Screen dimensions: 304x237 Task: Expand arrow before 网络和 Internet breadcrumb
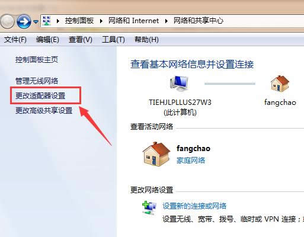click(x=101, y=21)
